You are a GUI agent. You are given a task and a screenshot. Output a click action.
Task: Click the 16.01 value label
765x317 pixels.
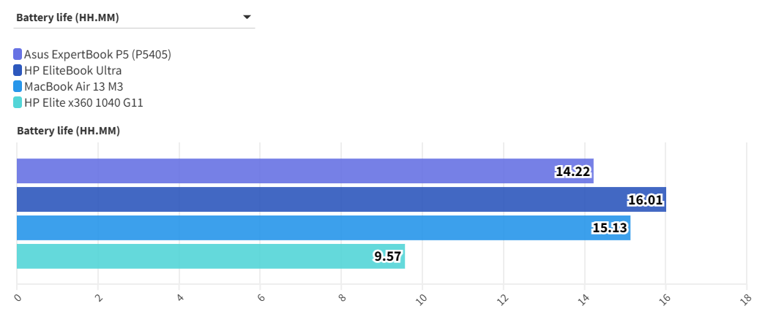646,200
